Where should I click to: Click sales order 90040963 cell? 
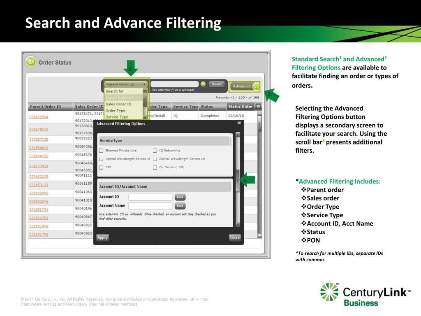(x=83, y=234)
